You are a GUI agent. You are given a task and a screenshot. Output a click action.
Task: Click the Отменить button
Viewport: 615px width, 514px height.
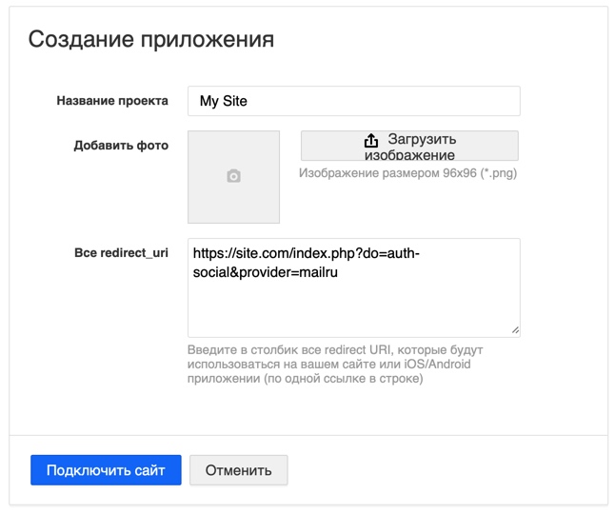[x=238, y=470]
